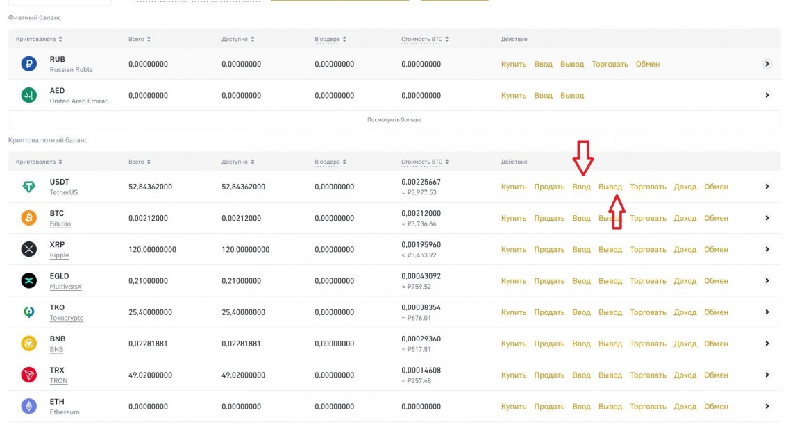Screen dimensions: 788x424
Task: Expand the BNB row arrow
Action: [767, 344]
